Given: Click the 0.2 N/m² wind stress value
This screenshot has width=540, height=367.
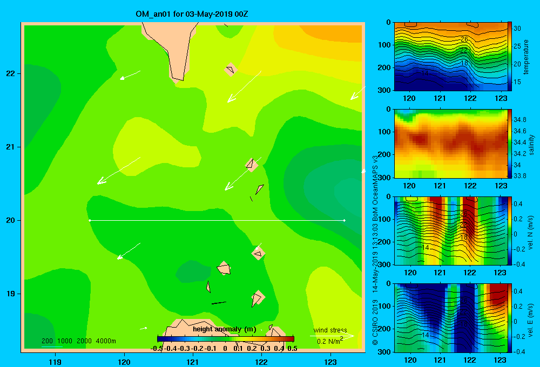Looking at the screenshot, I should [x=330, y=341].
